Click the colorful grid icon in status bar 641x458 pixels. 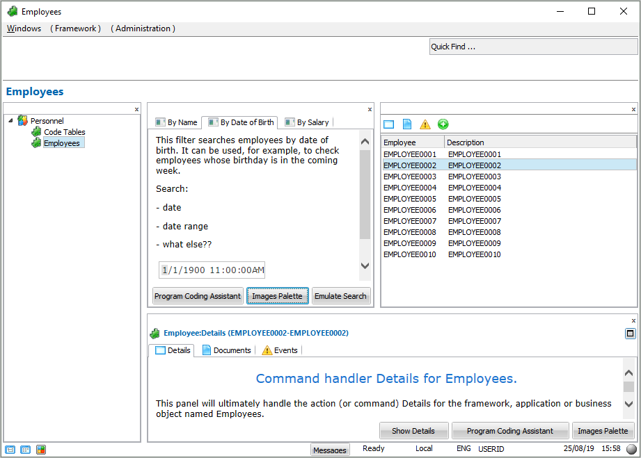tap(41, 450)
